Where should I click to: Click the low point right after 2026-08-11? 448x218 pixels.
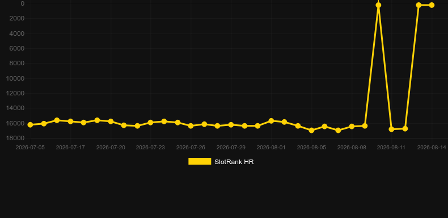405,129
